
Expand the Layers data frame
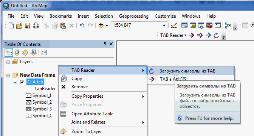8,62
